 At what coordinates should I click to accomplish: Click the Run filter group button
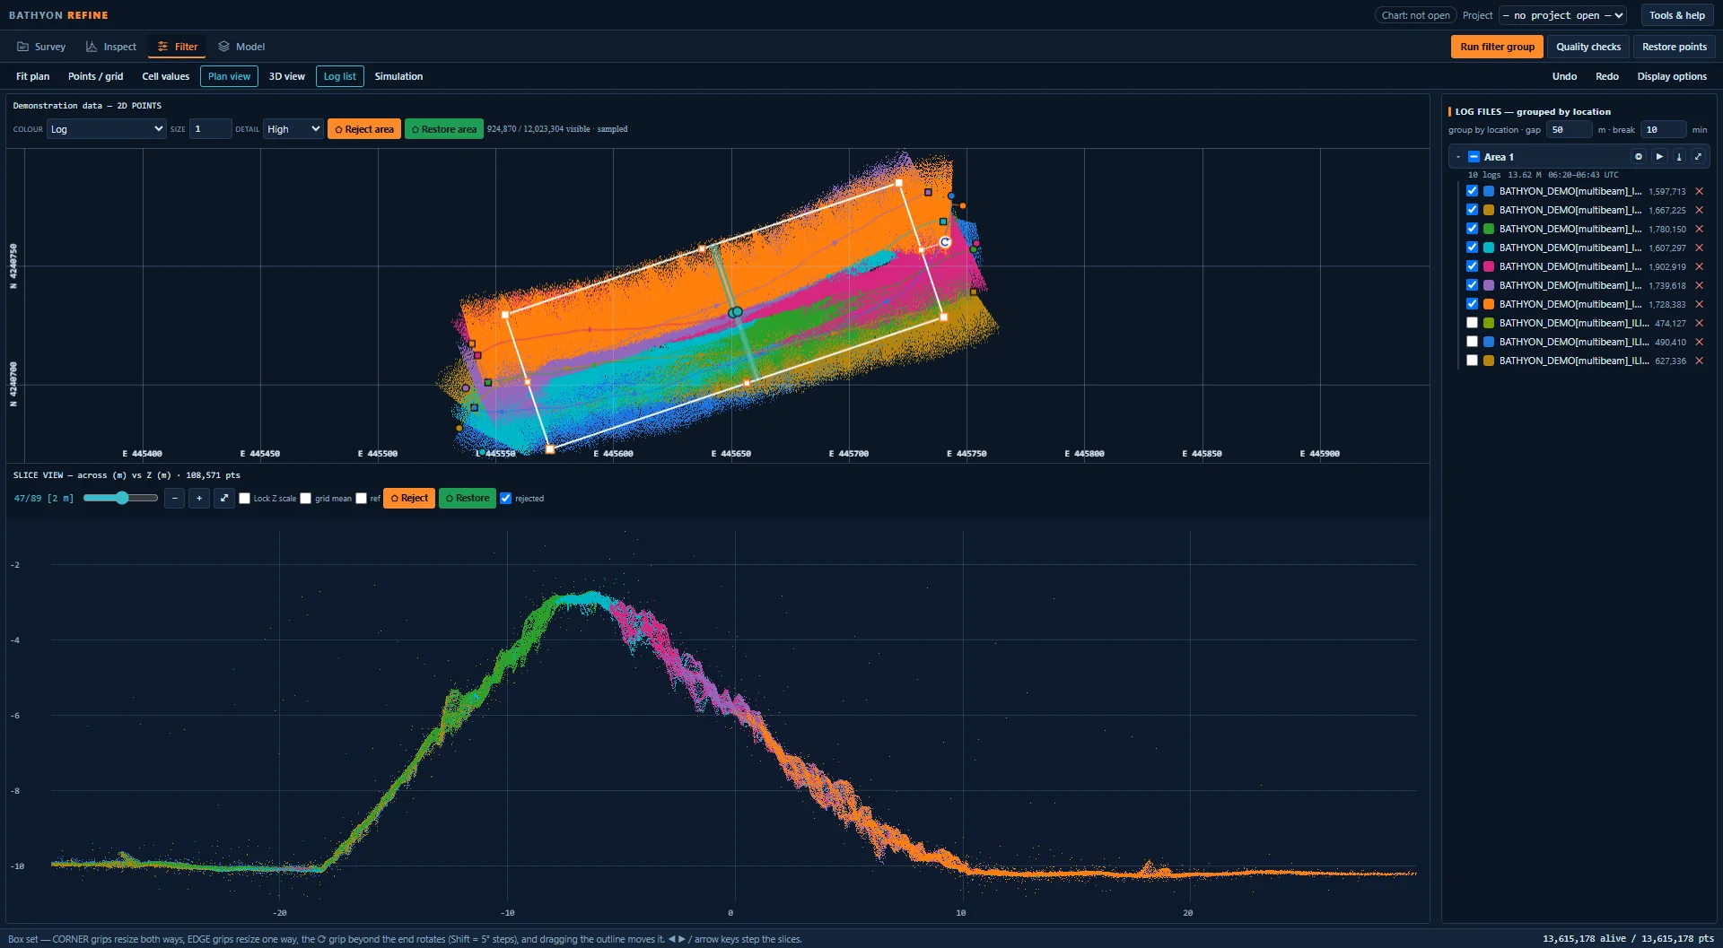pos(1497,47)
